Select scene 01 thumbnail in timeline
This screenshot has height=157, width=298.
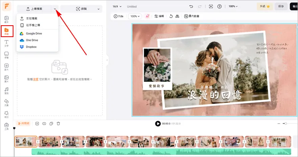pos(26,142)
